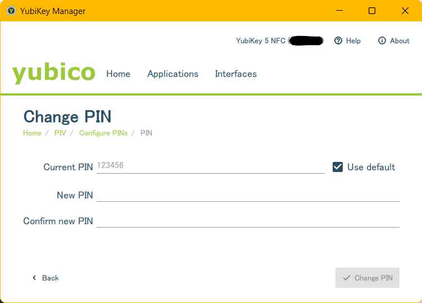Follow the Configure PINs breadcrumb link

pyautogui.click(x=103, y=133)
